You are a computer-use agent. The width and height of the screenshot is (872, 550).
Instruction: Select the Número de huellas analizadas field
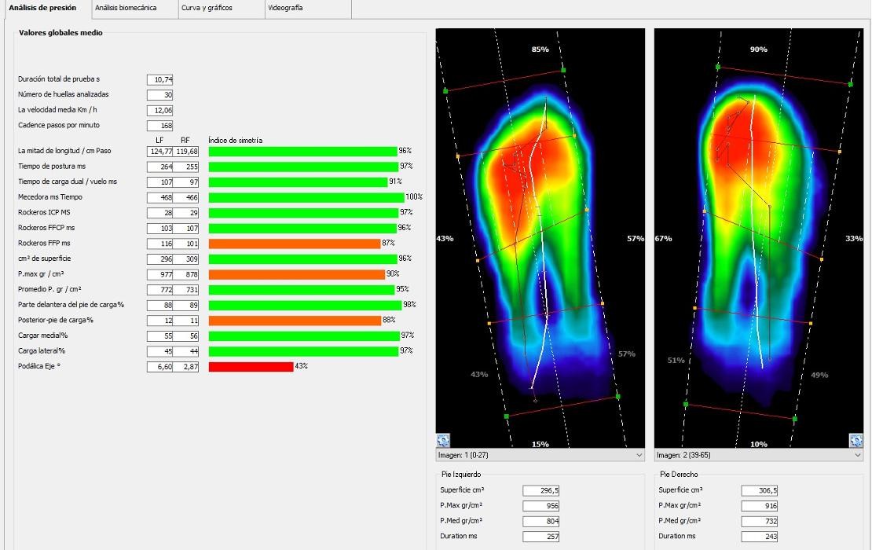coord(160,94)
